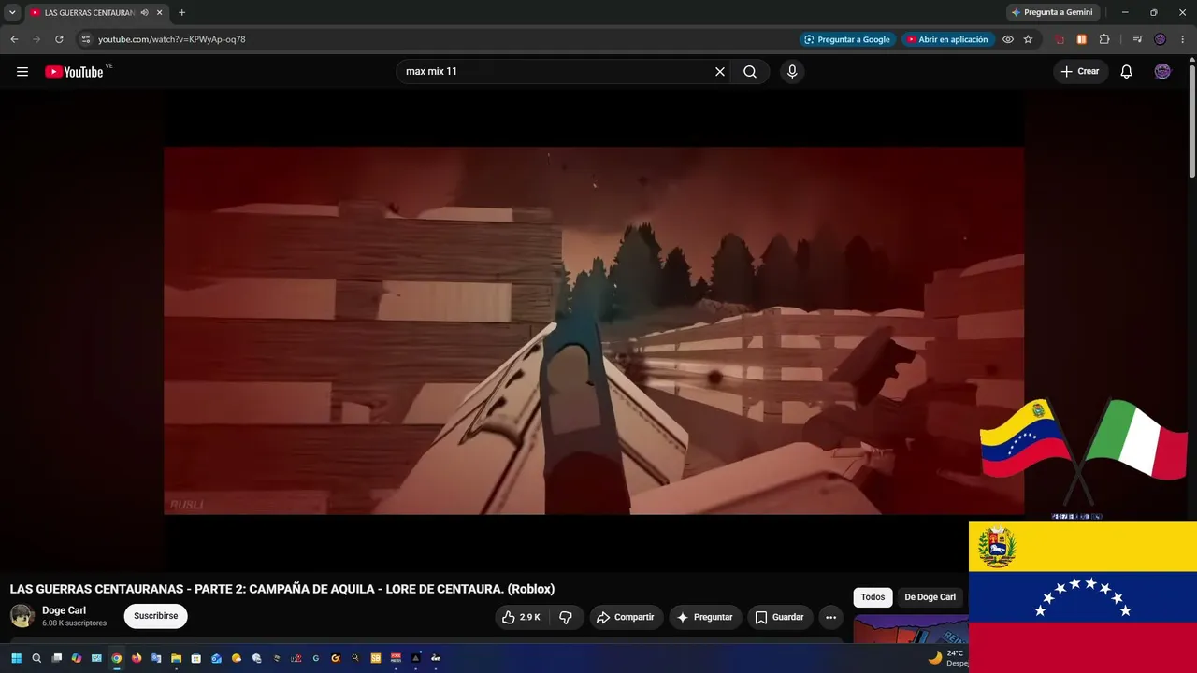Open the YouTube account avatar menu
This screenshot has width=1197, height=673.
point(1162,72)
